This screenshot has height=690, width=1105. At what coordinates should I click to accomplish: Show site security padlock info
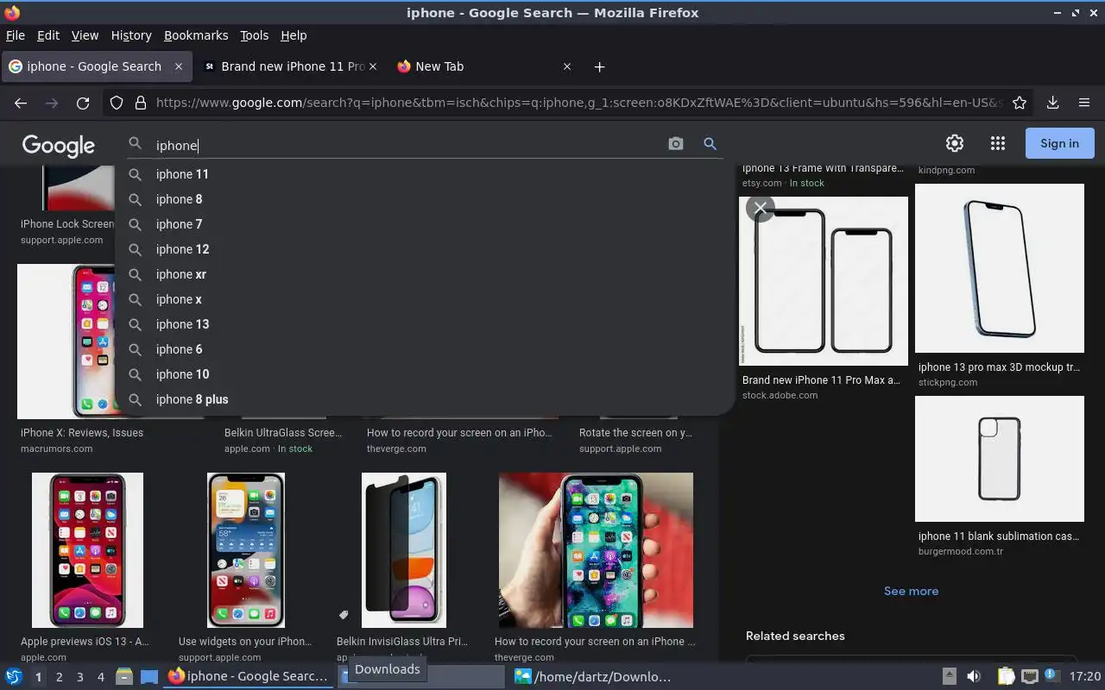tap(141, 103)
